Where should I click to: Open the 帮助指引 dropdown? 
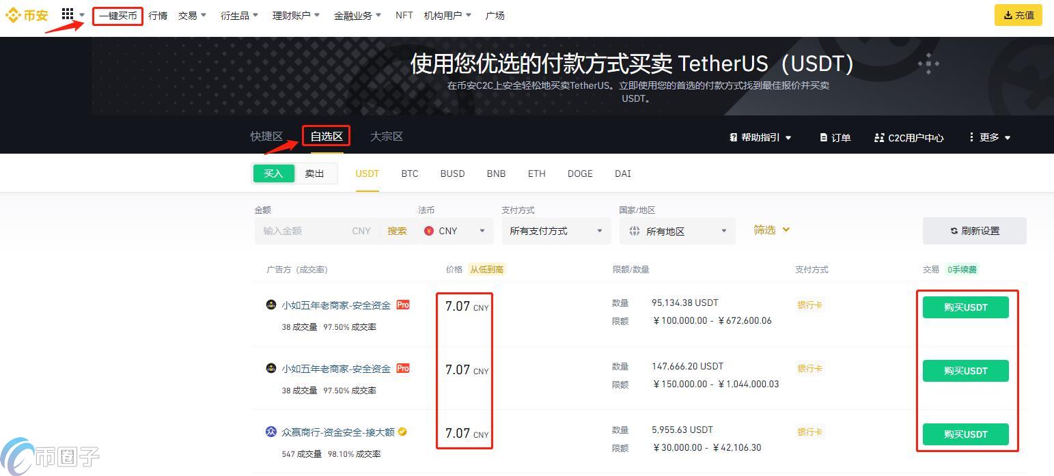(760, 137)
